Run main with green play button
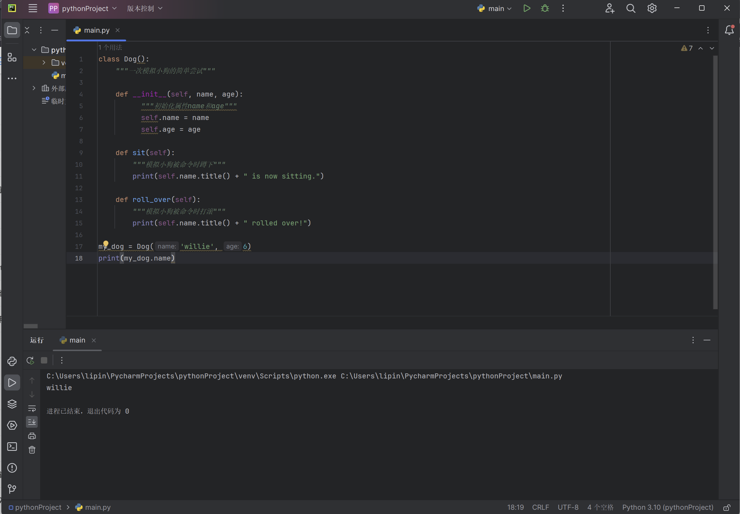The height and width of the screenshot is (514, 740). coord(527,8)
